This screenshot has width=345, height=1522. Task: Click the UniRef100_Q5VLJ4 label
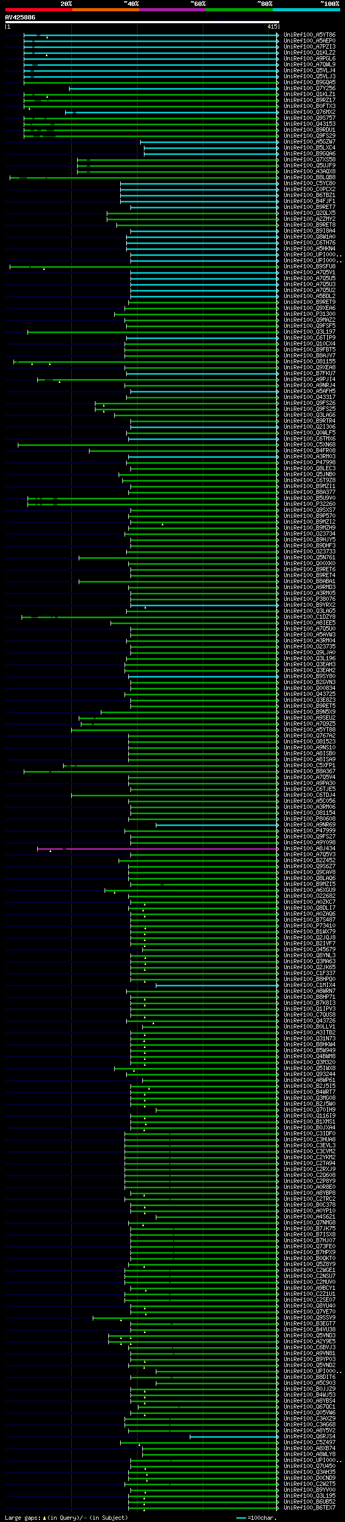tap(309, 70)
